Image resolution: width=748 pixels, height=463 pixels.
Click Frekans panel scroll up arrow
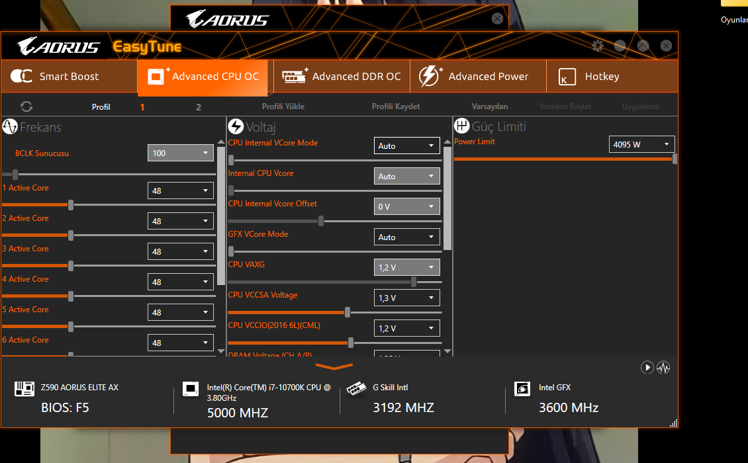(x=221, y=142)
